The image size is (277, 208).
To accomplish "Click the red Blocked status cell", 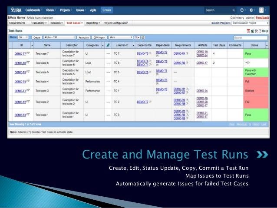I will click(x=256, y=91).
